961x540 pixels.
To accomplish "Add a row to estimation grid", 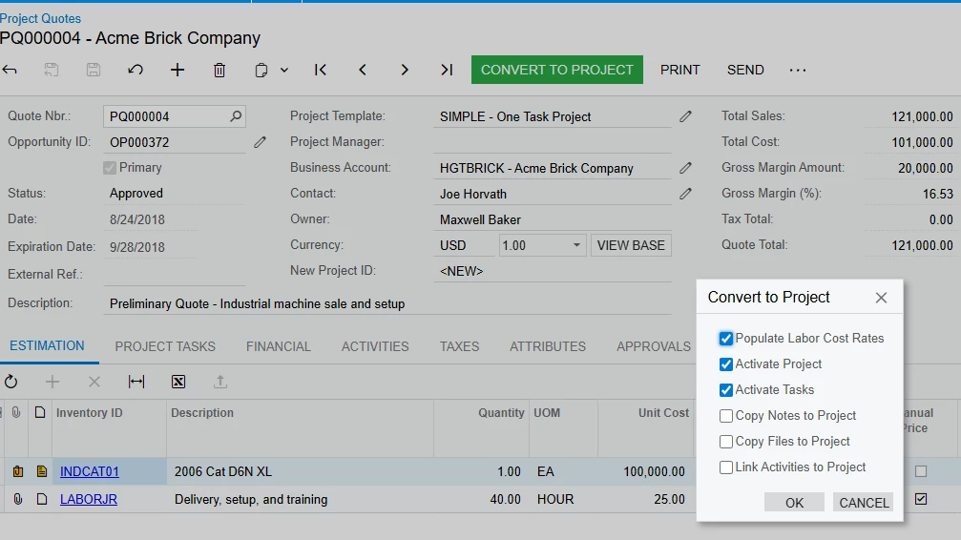I will tap(52, 382).
